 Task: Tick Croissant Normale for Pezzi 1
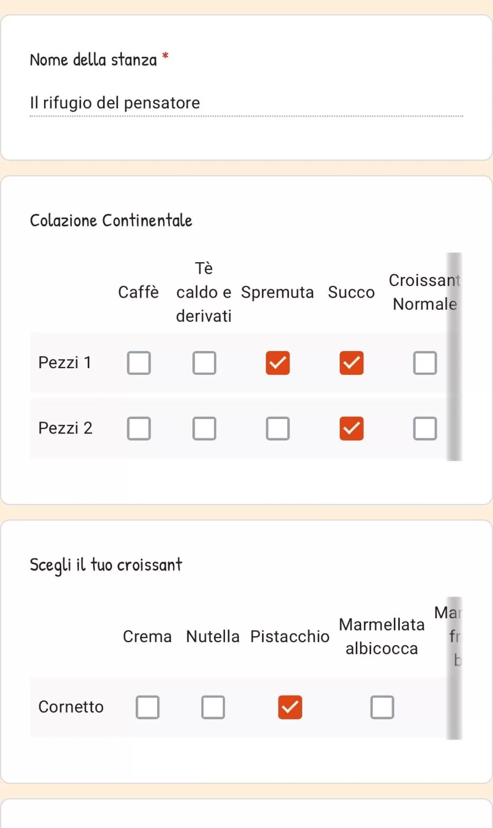pos(425,363)
